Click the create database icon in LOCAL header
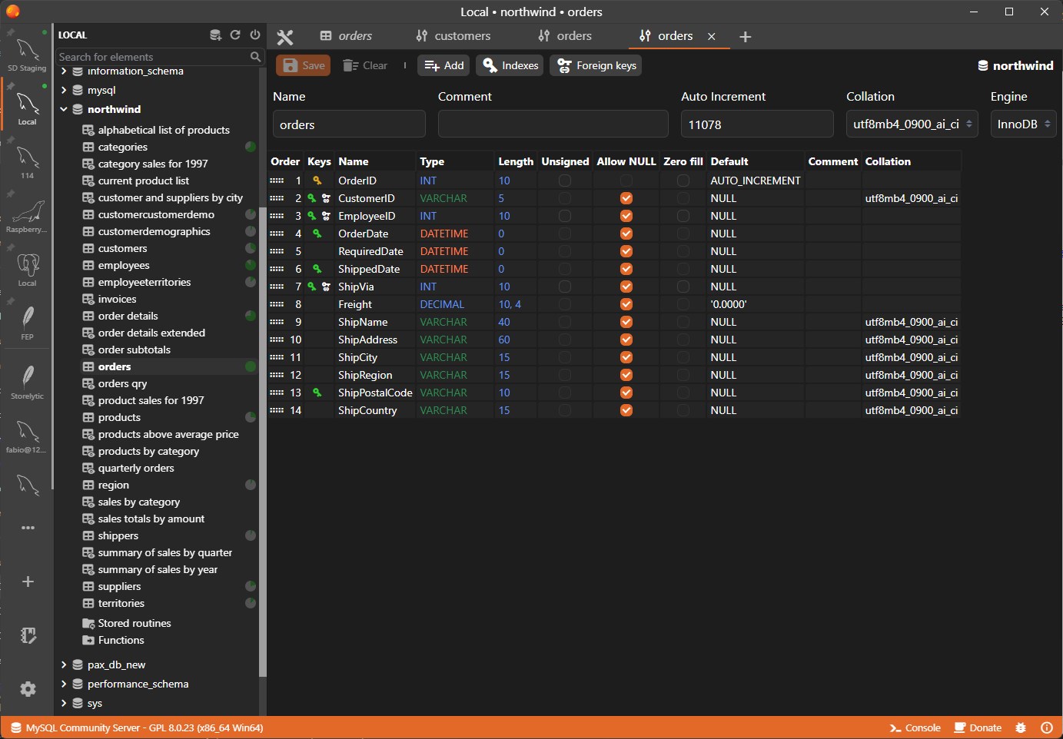Viewport: 1063px width, 739px height. pos(215,35)
